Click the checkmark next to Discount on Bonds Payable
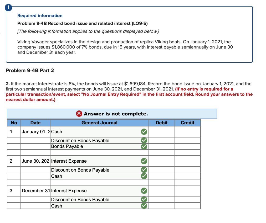 point(144,140)
